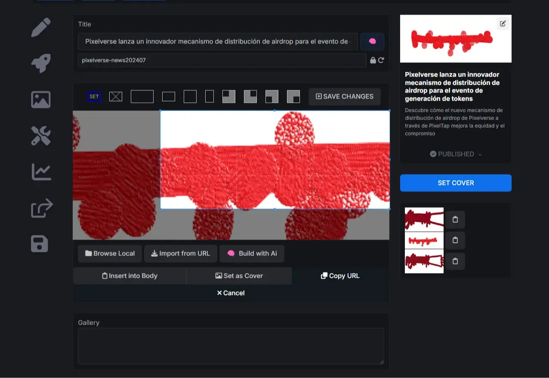The height and width of the screenshot is (378, 549).
Task: Click the lock icon next to slug field
Action: [x=373, y=61]
